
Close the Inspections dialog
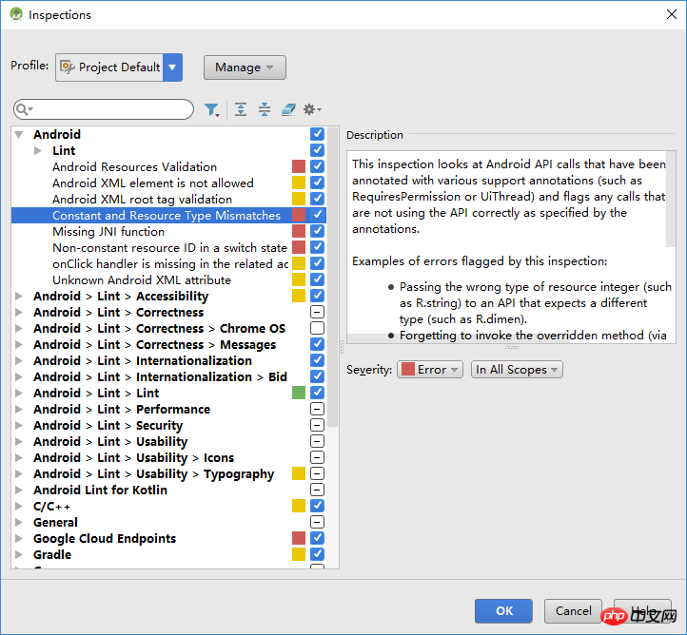(671, 14)
